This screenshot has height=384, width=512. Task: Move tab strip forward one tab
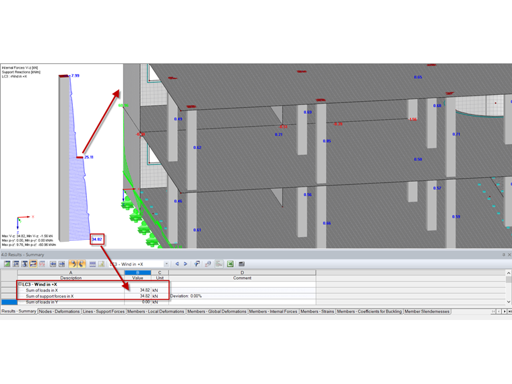point(504,311)
